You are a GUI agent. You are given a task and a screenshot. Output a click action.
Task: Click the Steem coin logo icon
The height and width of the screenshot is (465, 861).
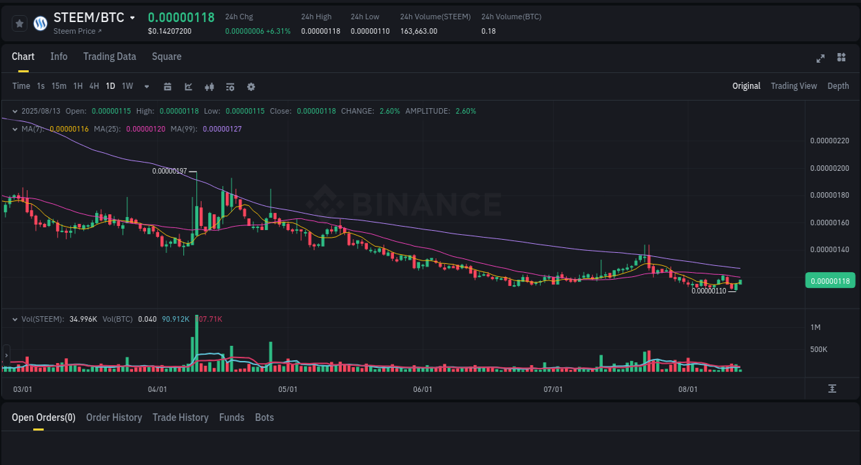click(41, 23)
